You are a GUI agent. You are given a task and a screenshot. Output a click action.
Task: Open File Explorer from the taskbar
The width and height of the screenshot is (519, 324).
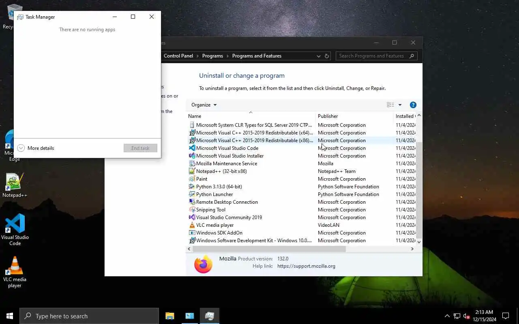click(170, 316)
